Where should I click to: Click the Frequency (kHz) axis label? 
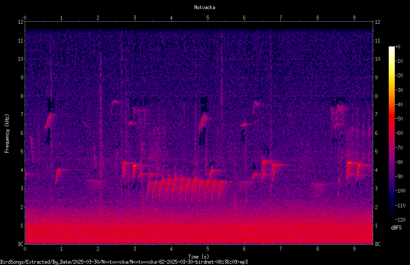pyautogui.click(x=7, y=134)
